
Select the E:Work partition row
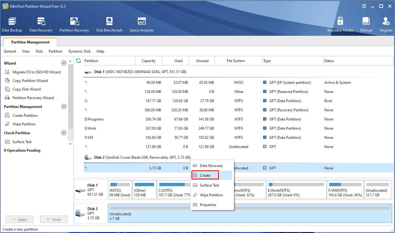[238, 128]
